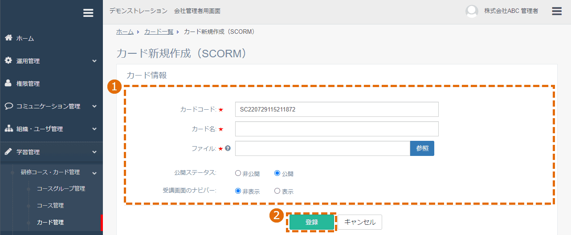Click the pencil icon for 学習管理
The height and width of the screenshot is (235, 571).
click(x=8, y=151)
